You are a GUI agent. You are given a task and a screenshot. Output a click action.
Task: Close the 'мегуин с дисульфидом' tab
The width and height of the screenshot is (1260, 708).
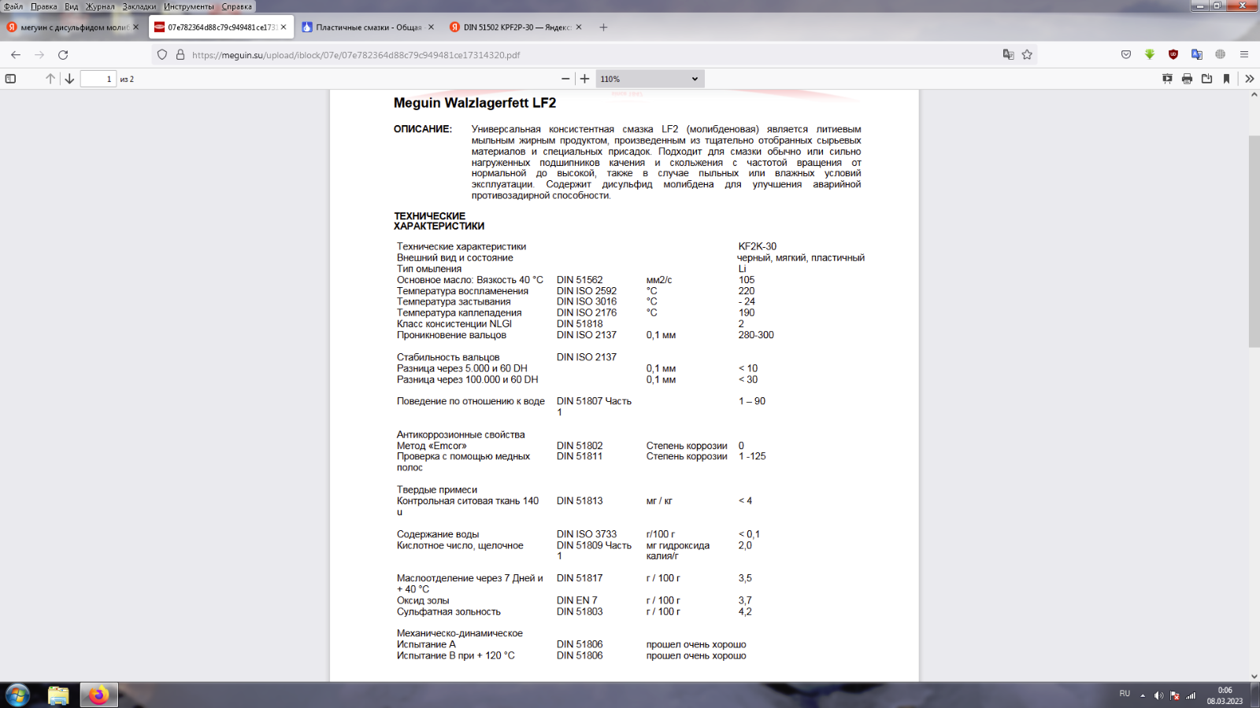pyautogui.click(x=135, y=28)
